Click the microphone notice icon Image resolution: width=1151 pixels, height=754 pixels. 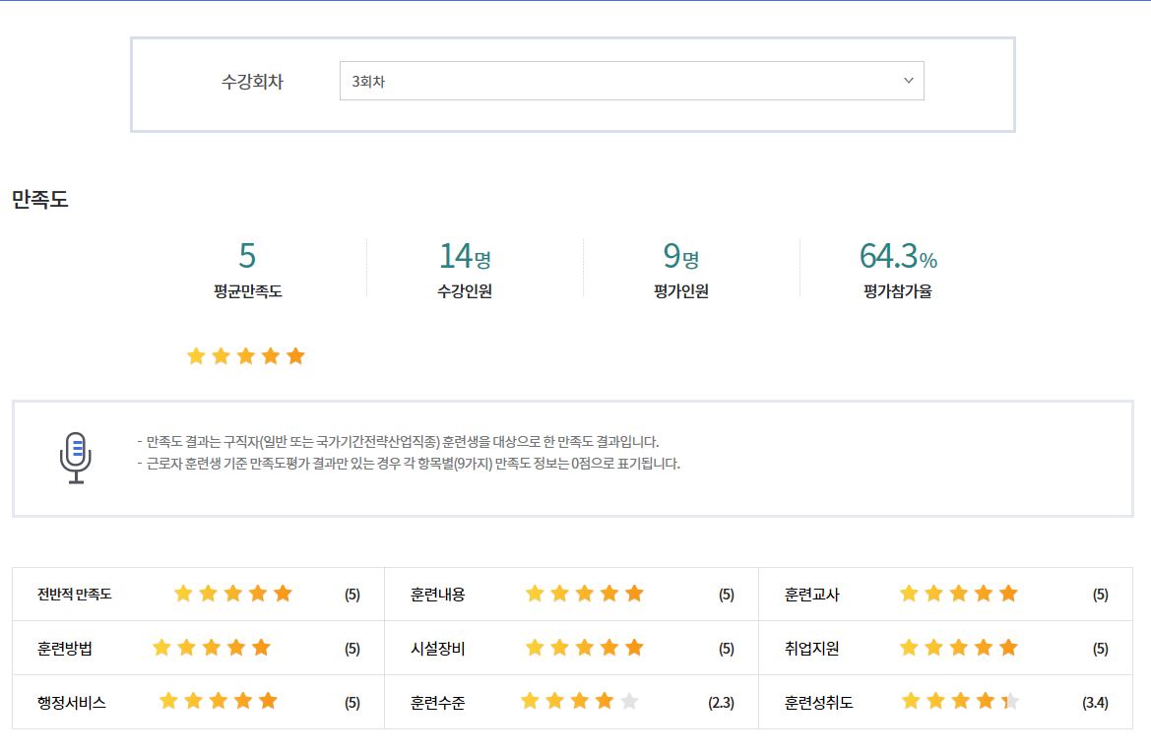point(75,458)
